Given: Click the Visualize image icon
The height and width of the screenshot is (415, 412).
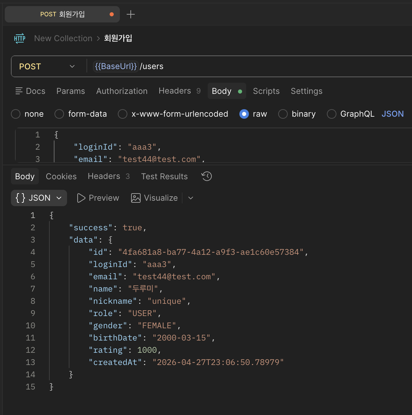Looking at the screenshot, I should coord(136,198).
